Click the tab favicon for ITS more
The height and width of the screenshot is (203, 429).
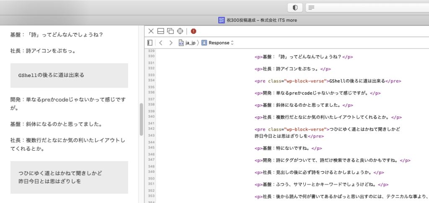tap(222, 20)
